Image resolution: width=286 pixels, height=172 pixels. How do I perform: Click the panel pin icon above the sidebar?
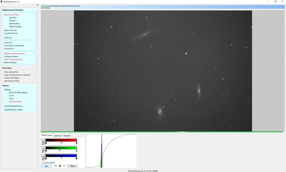[38, 5]
